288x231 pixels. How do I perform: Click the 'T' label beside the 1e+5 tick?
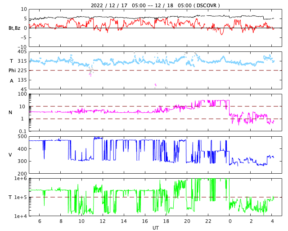point(10,197)
